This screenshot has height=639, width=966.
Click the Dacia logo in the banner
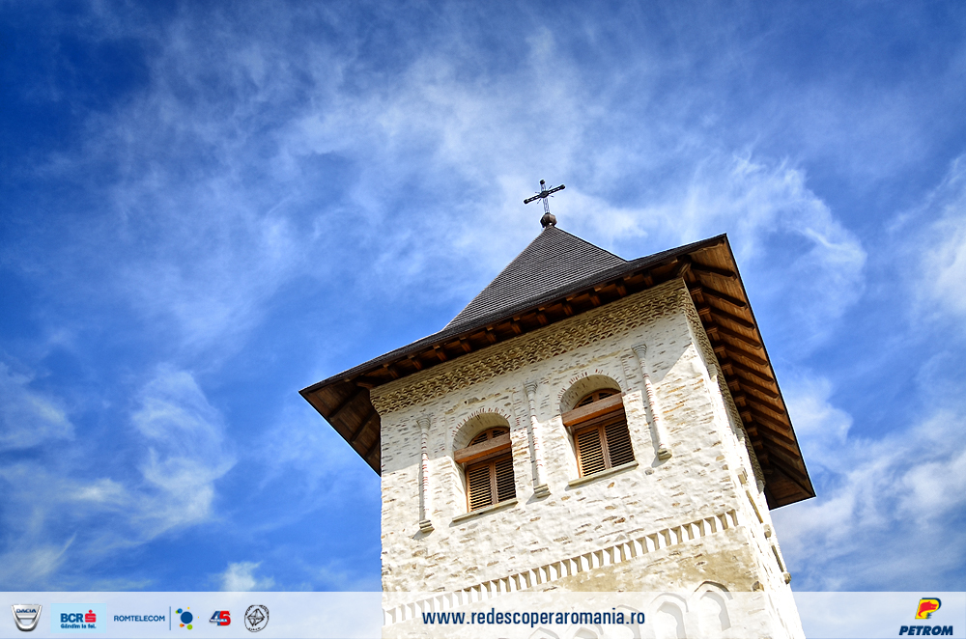pos(26,617)
